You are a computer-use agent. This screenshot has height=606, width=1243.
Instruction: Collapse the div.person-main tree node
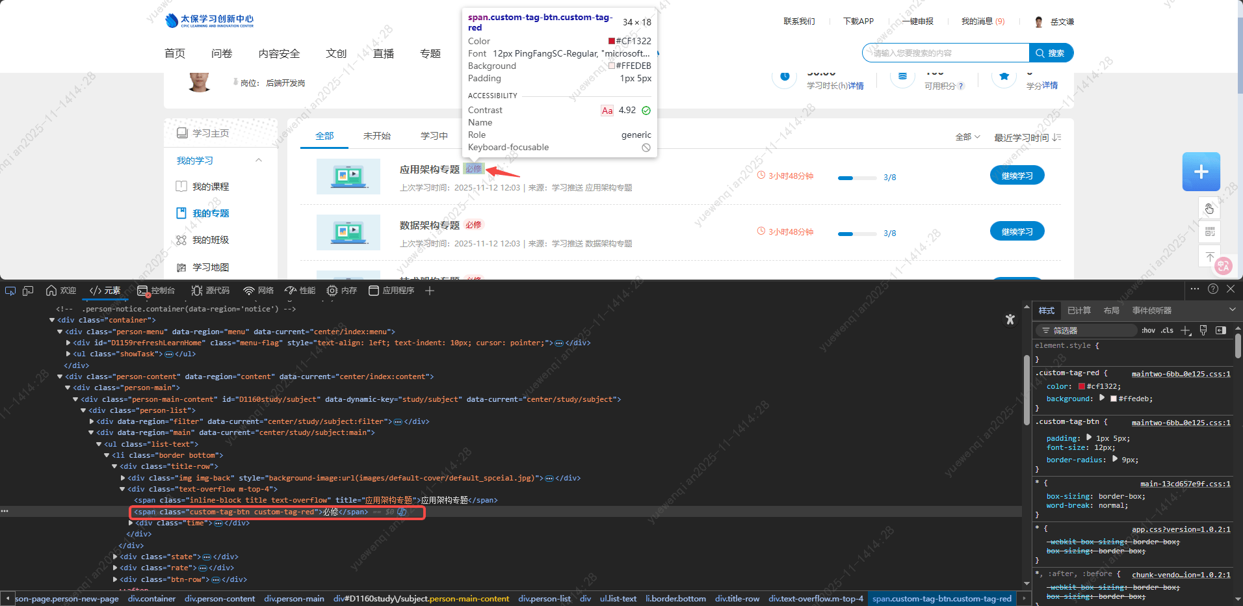click(x=68, y=388)
